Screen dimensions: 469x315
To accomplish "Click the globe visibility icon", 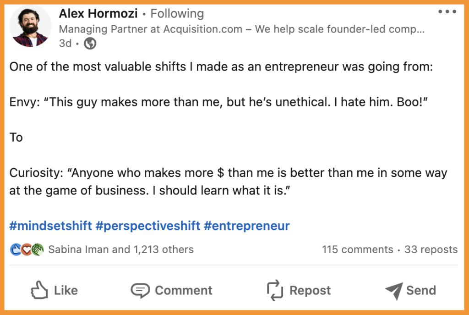I will point(90,44).
